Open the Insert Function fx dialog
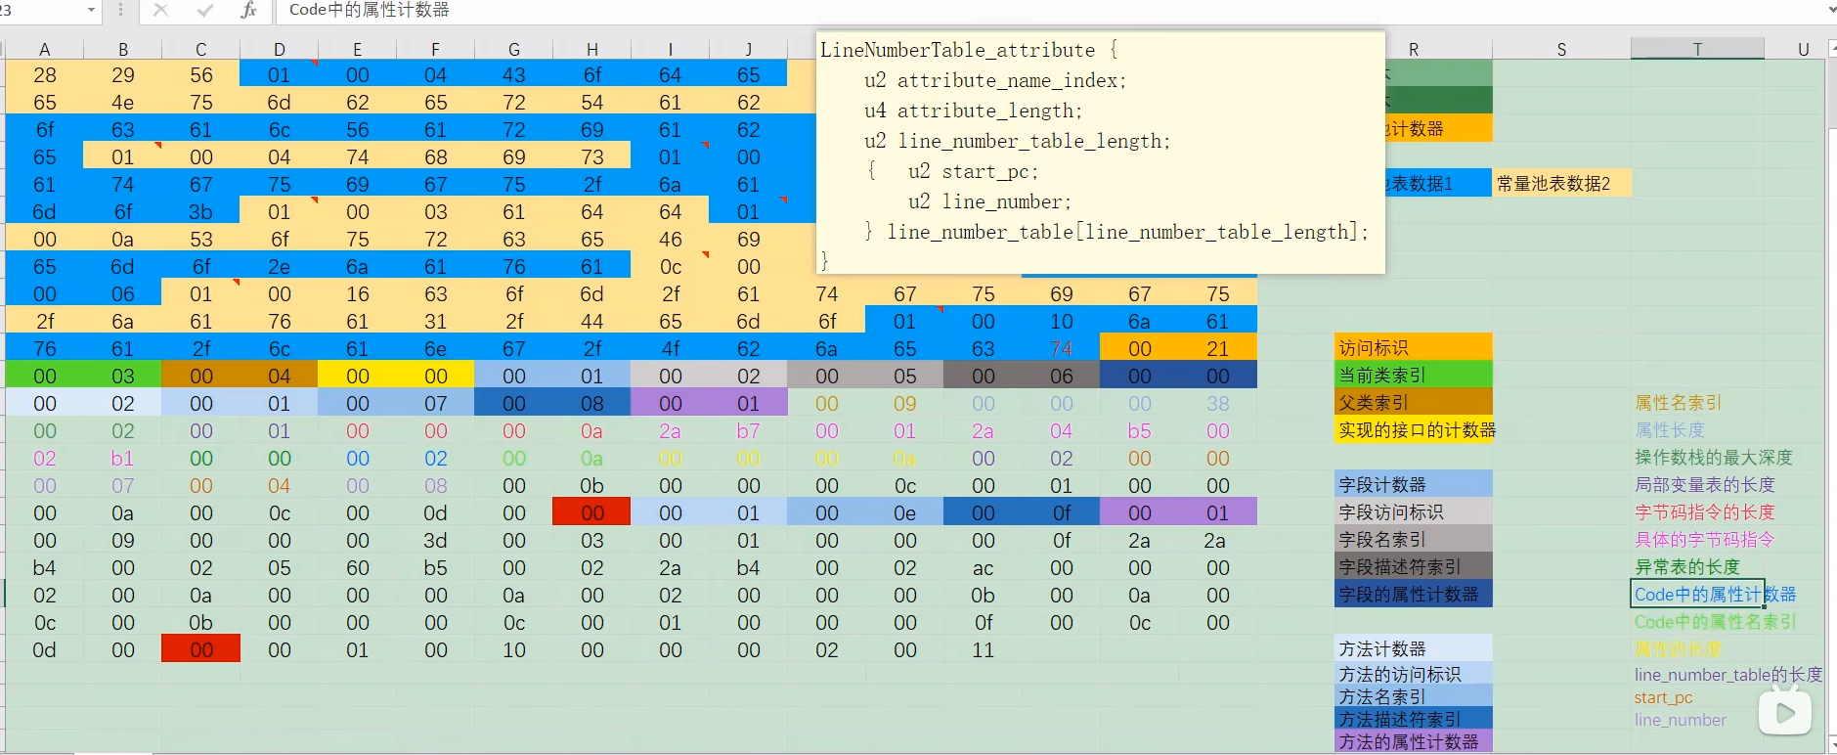 coord(248,10)
